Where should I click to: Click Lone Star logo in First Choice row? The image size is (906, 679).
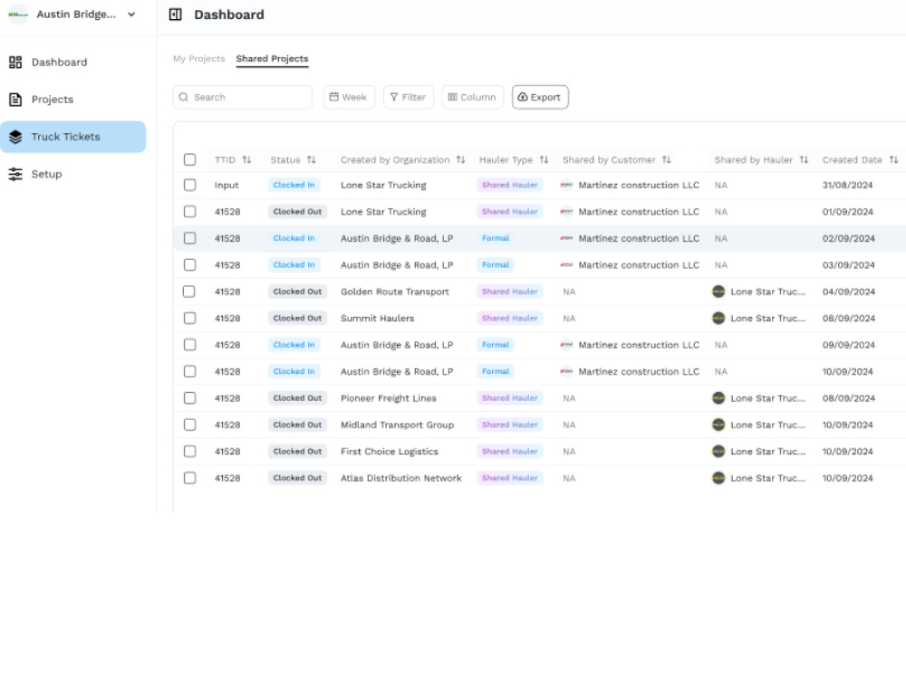click(x=718, y=452)
